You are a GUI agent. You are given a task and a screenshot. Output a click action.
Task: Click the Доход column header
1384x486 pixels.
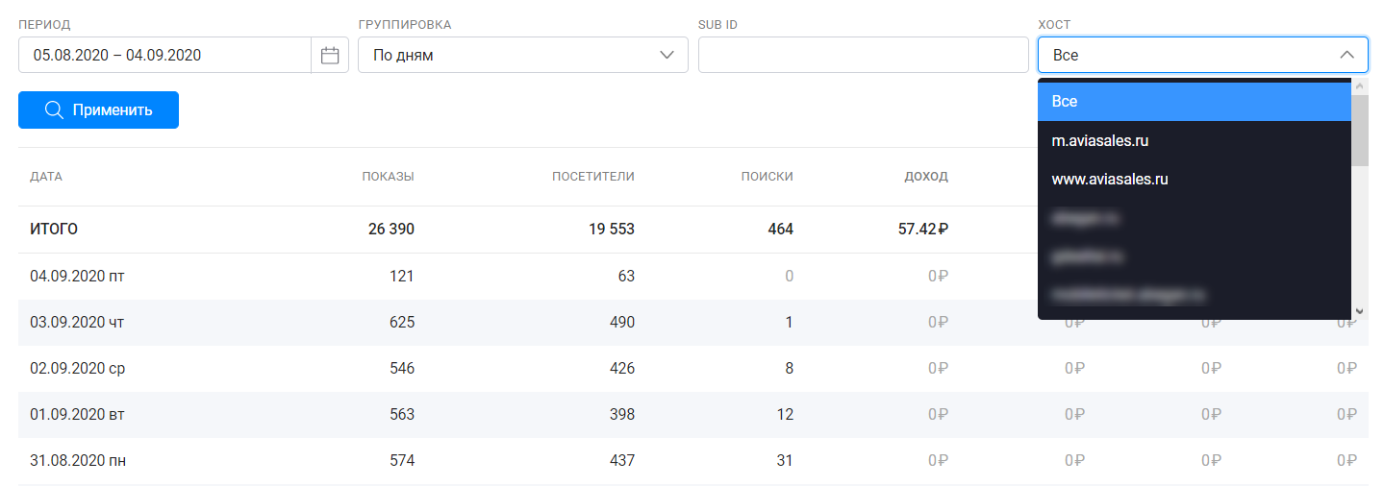[926, 176]
